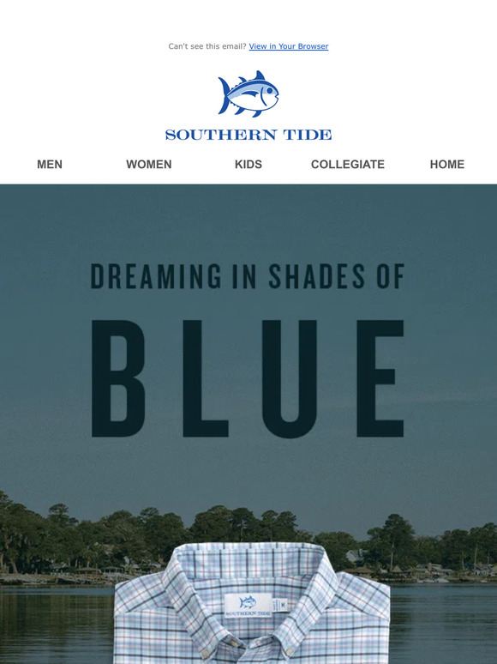Click the Southern Tide skipjack fish logo
Viewport: 497px width, 664px height.
248,94
